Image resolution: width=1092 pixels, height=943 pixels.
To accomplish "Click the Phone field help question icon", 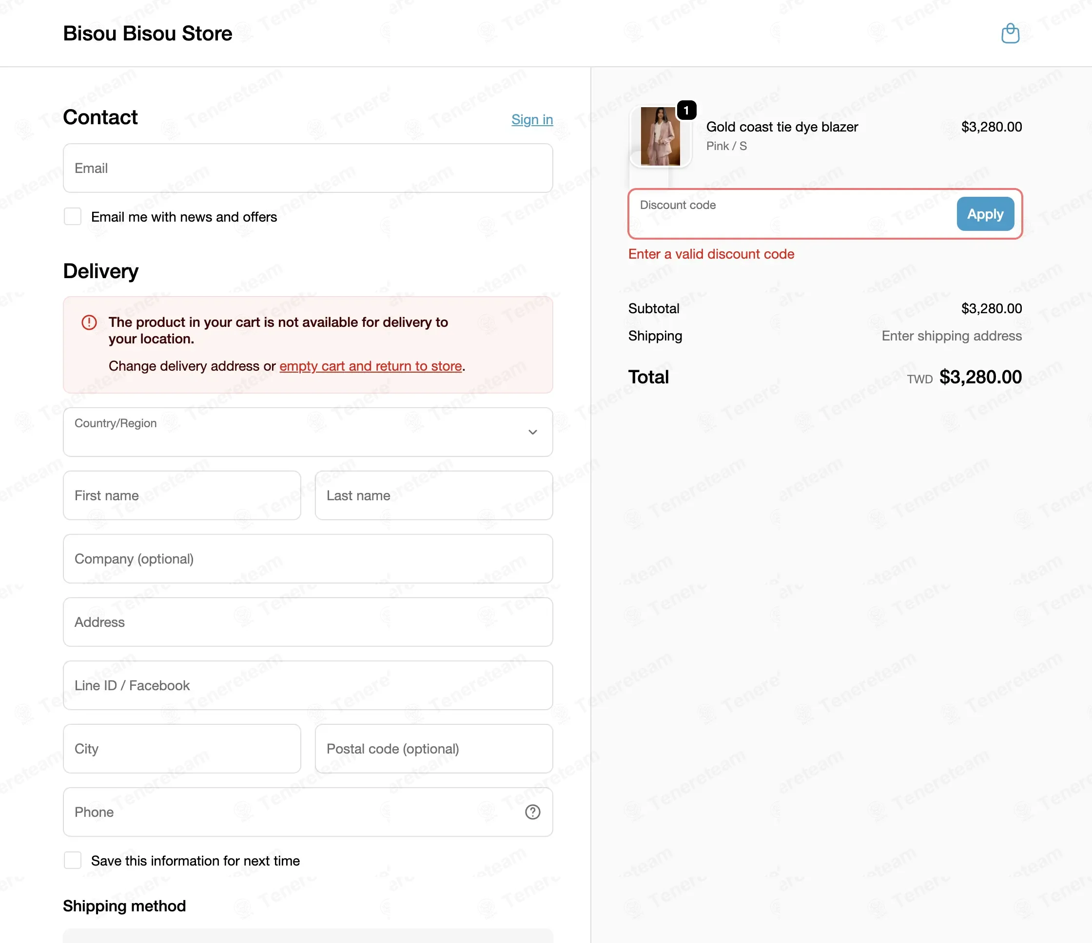I will point(532,812).
